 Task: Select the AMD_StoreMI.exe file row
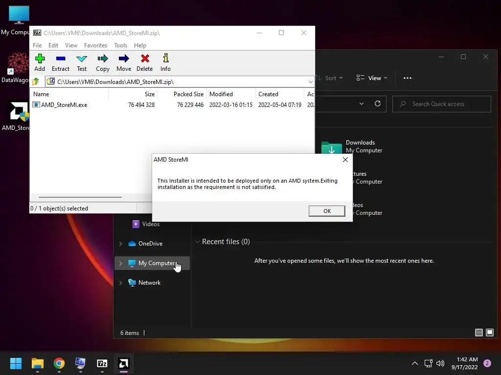pyautogui.click(x=173, y=104)
